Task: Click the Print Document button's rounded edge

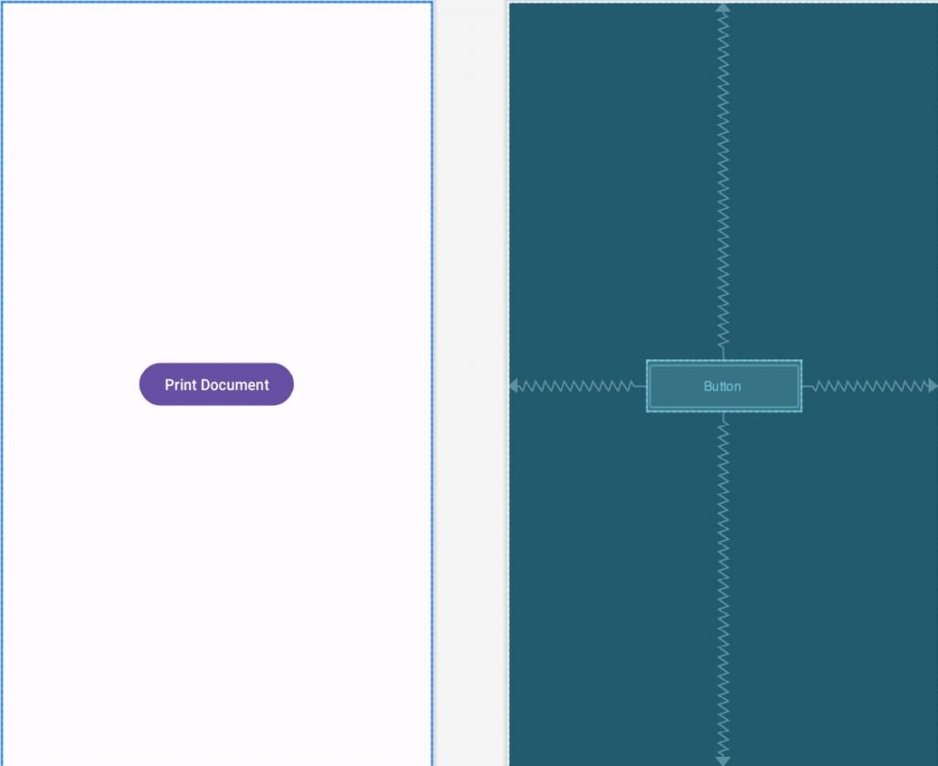Action: click(x=145, y=384)
